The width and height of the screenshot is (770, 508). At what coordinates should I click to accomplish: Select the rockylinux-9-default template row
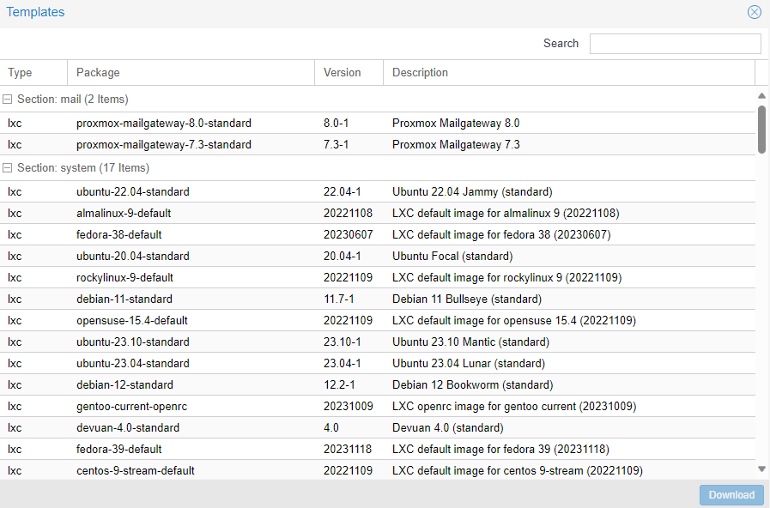point(124,277)
